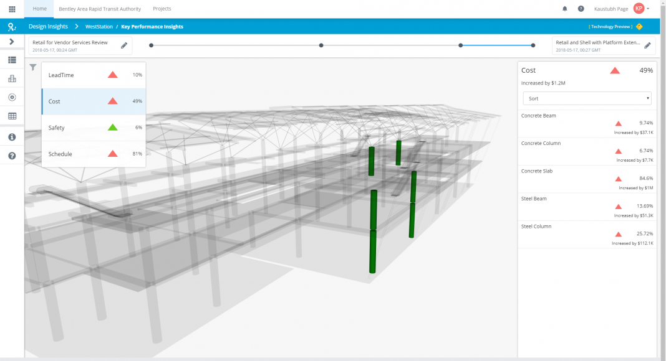
Task: Open the Sort dropdown
Action: [586, 98]
